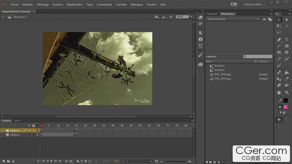Viewport: 292px width, 164px height.
Task: Select the Eraser tool
Action: coord(279,85)
